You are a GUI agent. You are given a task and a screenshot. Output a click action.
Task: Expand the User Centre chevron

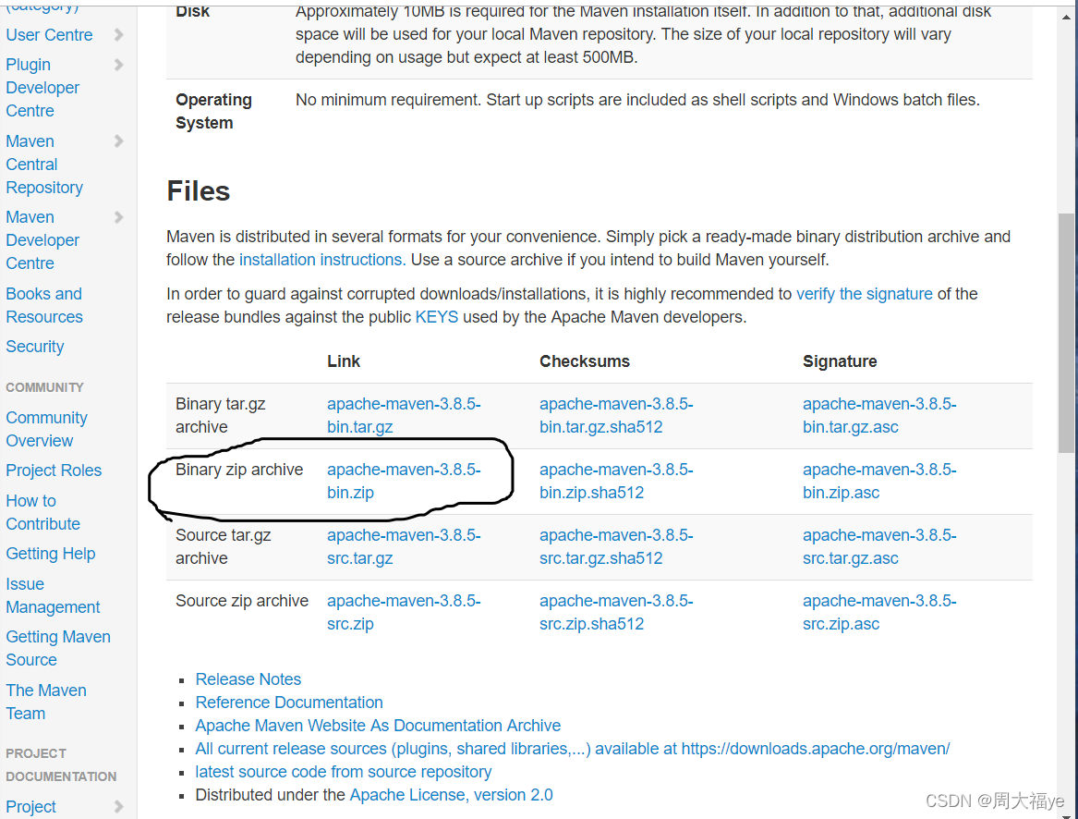118,34
